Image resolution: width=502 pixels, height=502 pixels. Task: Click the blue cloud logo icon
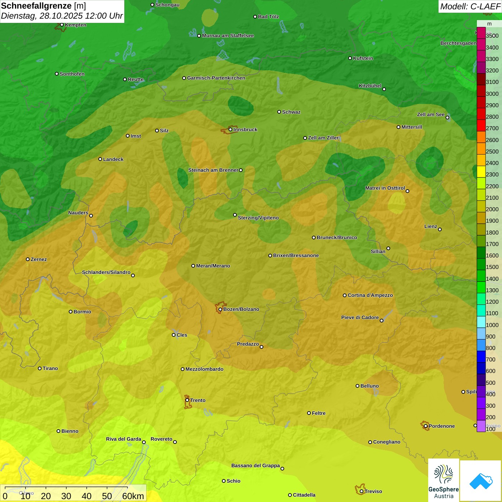481,481
